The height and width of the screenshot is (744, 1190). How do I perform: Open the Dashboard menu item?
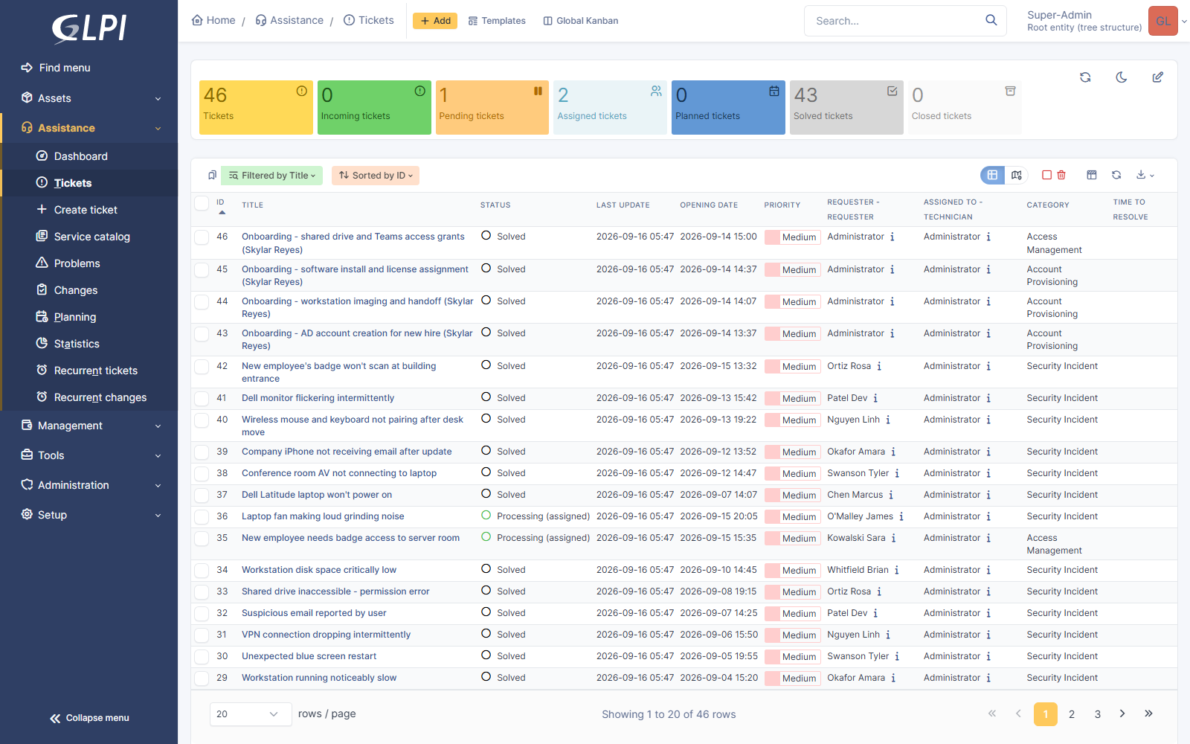(81, 156)
